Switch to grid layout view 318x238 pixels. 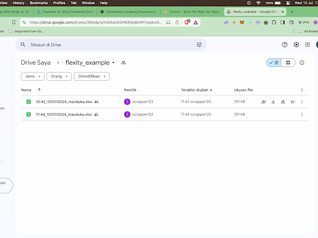coord(288,63)
